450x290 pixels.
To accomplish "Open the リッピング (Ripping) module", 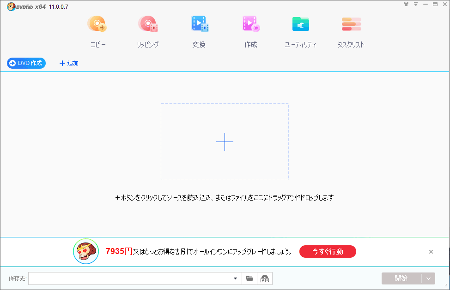I will pyautogui.click(x=148, y=24).
